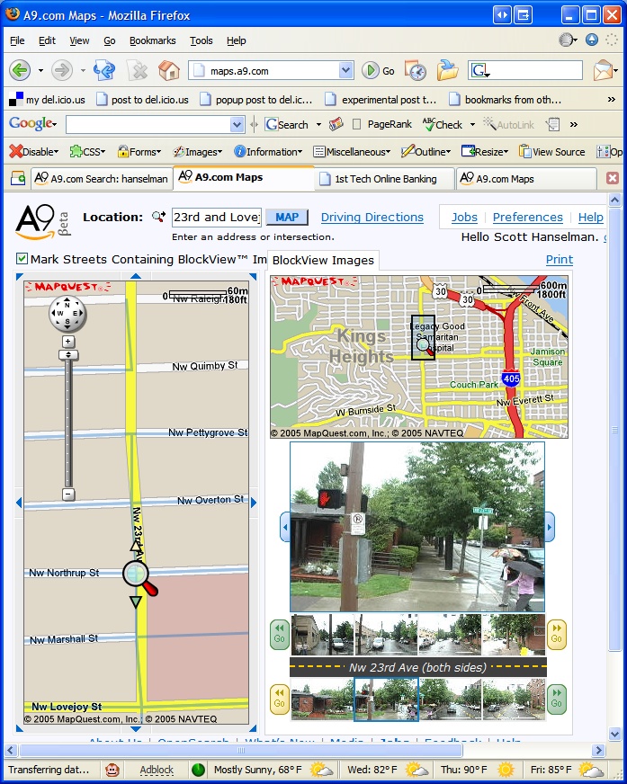Pan the street map east with the right arrow
627x784 pixels.
coord(254,503)
